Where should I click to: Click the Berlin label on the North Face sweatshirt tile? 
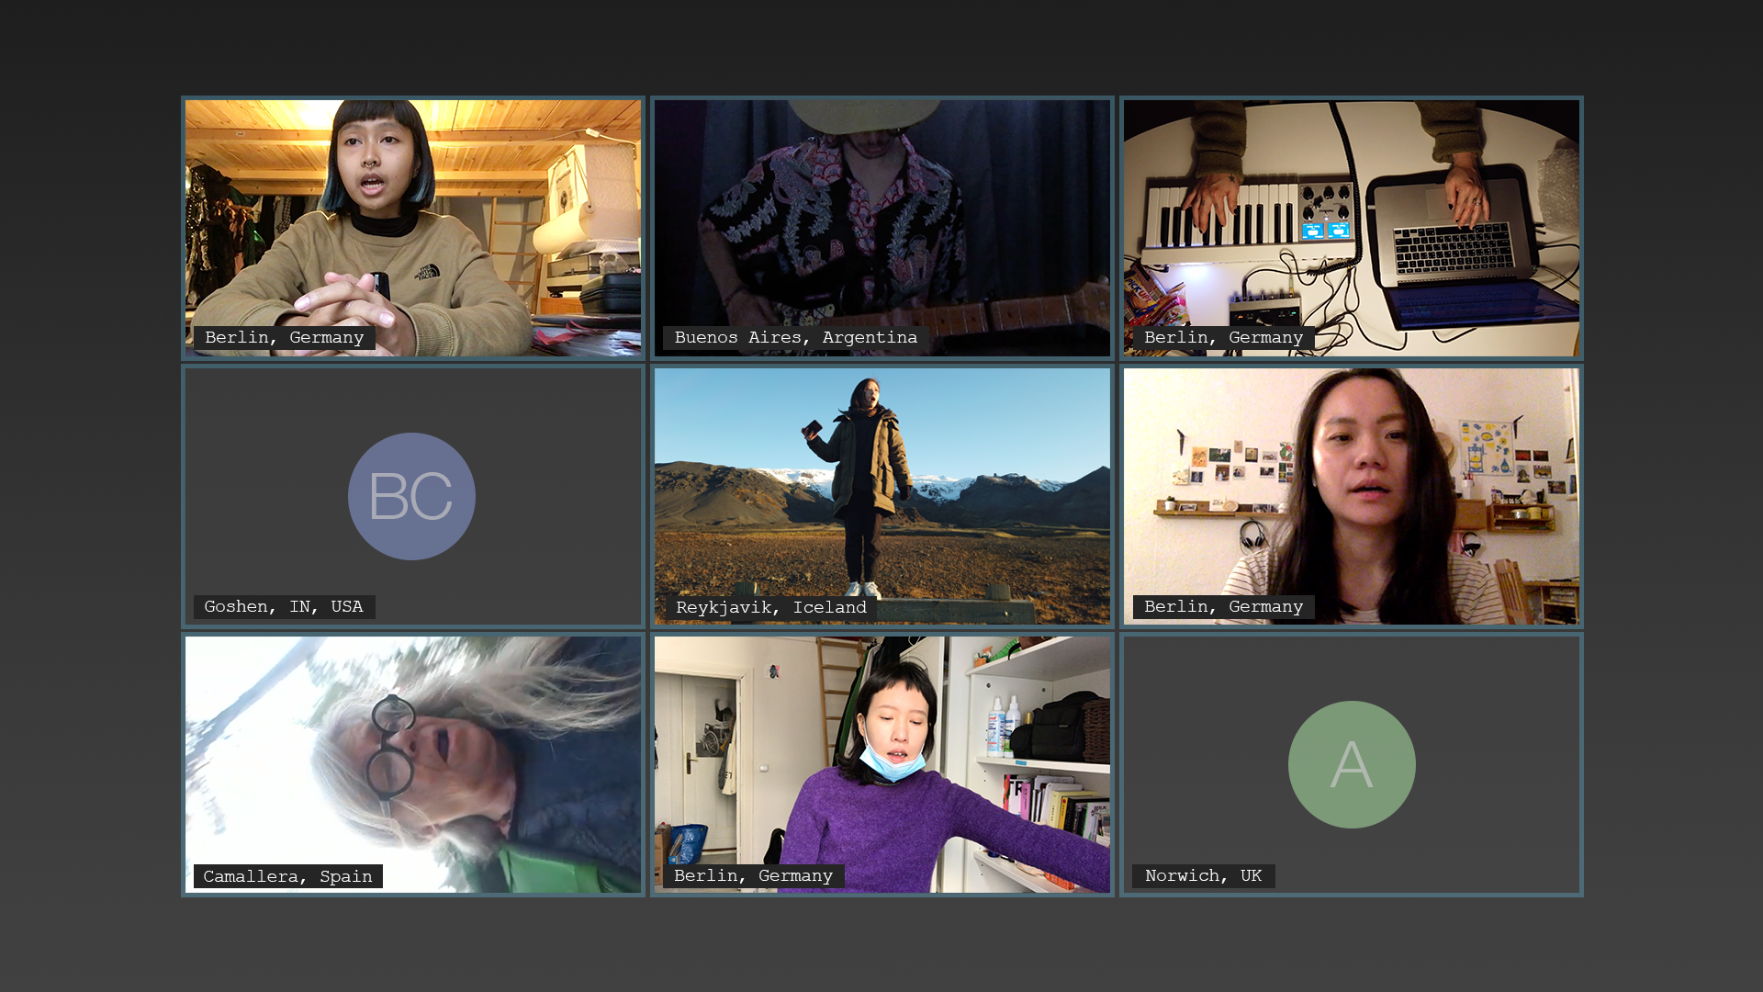[x=284, y=338]
